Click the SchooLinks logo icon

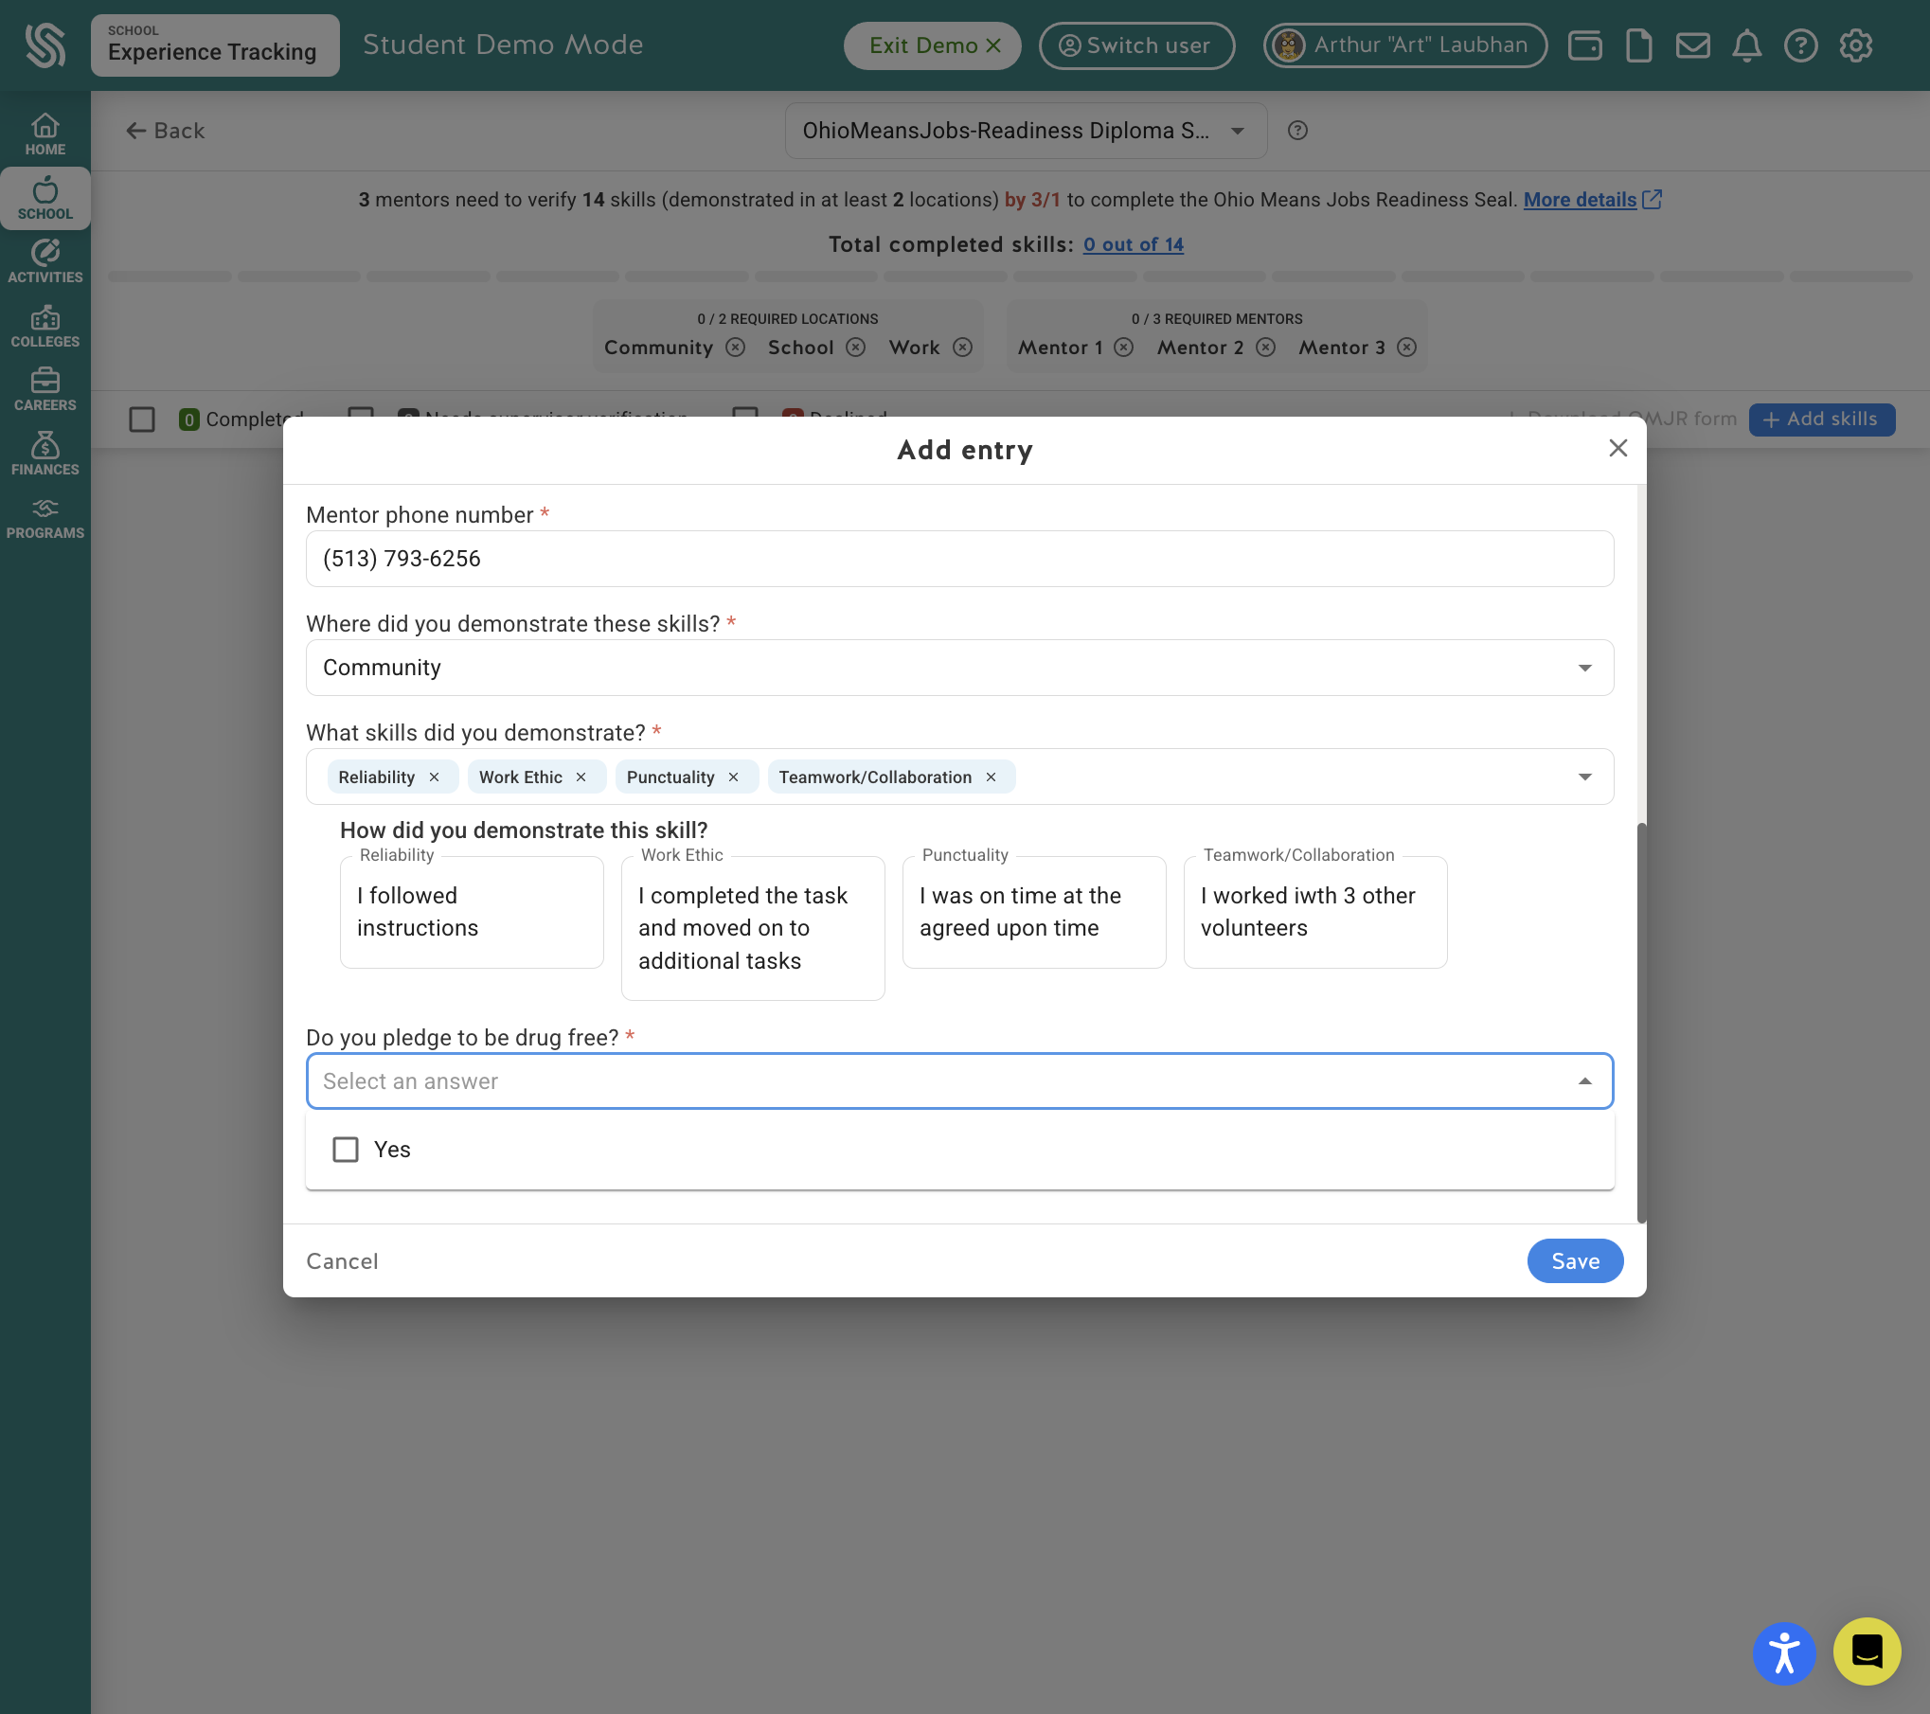[x=45, y=45]
